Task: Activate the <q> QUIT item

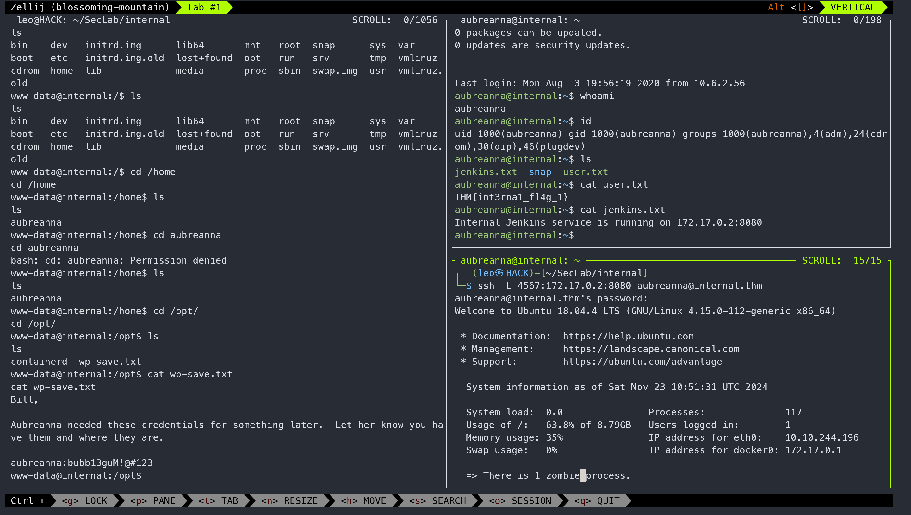Action: pyautogui.click(x=597, y=501)
